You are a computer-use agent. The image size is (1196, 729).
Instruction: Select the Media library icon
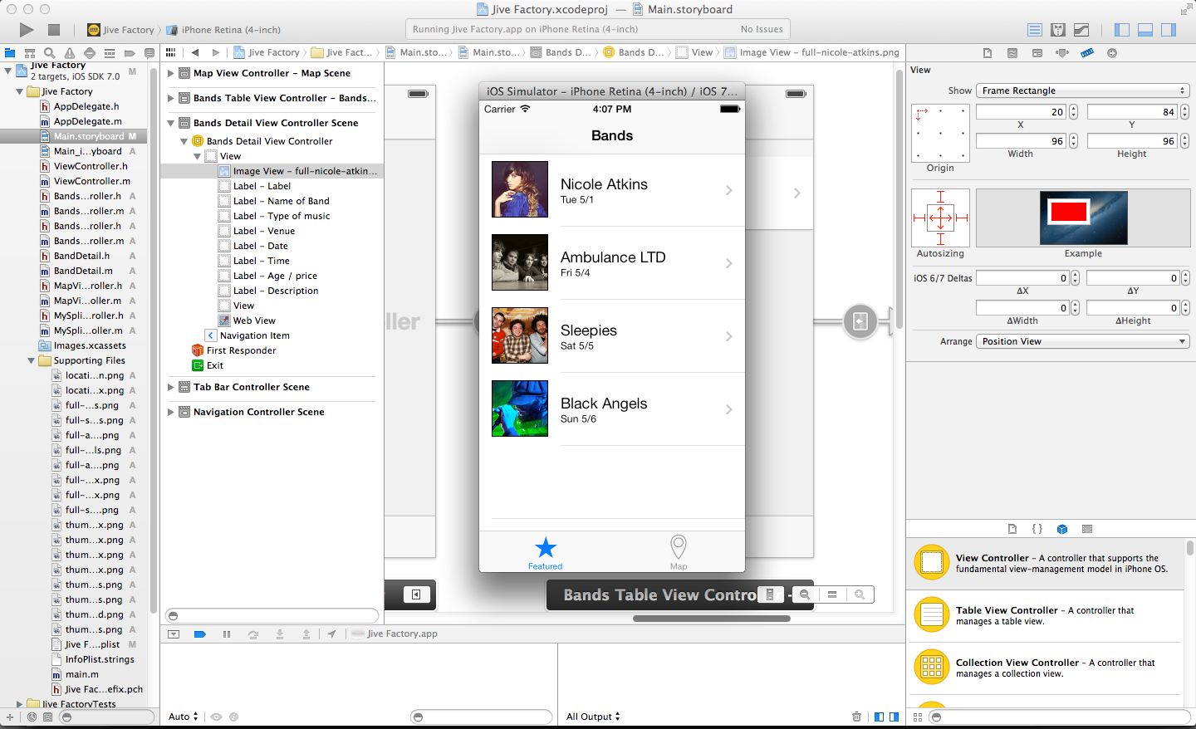tap(1087, 529)
